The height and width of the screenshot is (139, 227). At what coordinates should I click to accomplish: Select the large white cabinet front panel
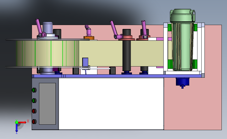(111, 104)
